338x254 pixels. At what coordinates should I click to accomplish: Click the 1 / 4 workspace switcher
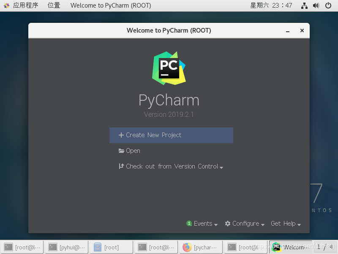click(325, 247)
